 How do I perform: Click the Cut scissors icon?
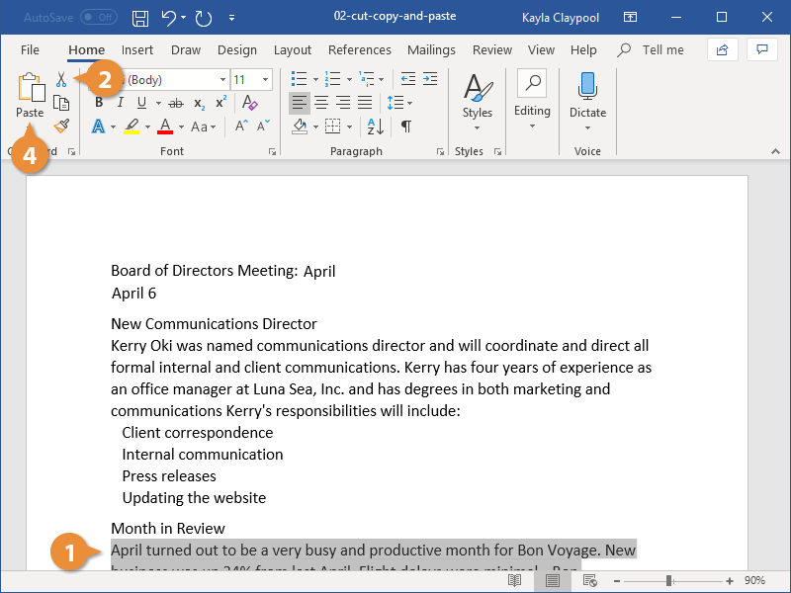tap(61, 79)
